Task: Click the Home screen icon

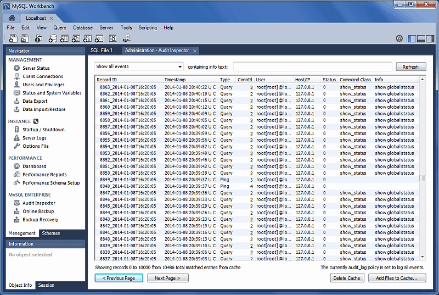Action: (x=12, y=18)
